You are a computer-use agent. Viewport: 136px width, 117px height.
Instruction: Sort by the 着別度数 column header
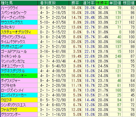[53, 3]
